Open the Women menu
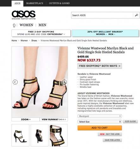140x149 pixels. 26,25
